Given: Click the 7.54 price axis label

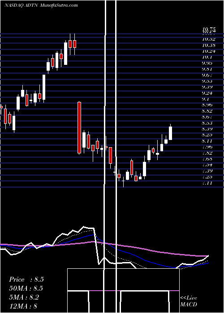Looking at the screenshot, I should click(207, 165).
